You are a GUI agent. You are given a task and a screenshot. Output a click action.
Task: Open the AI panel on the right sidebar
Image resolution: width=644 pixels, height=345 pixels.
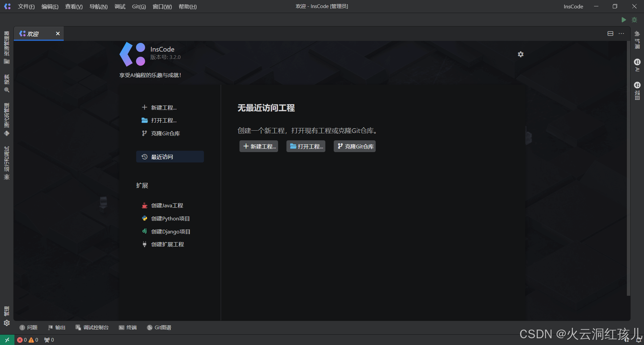click(637, 65)
